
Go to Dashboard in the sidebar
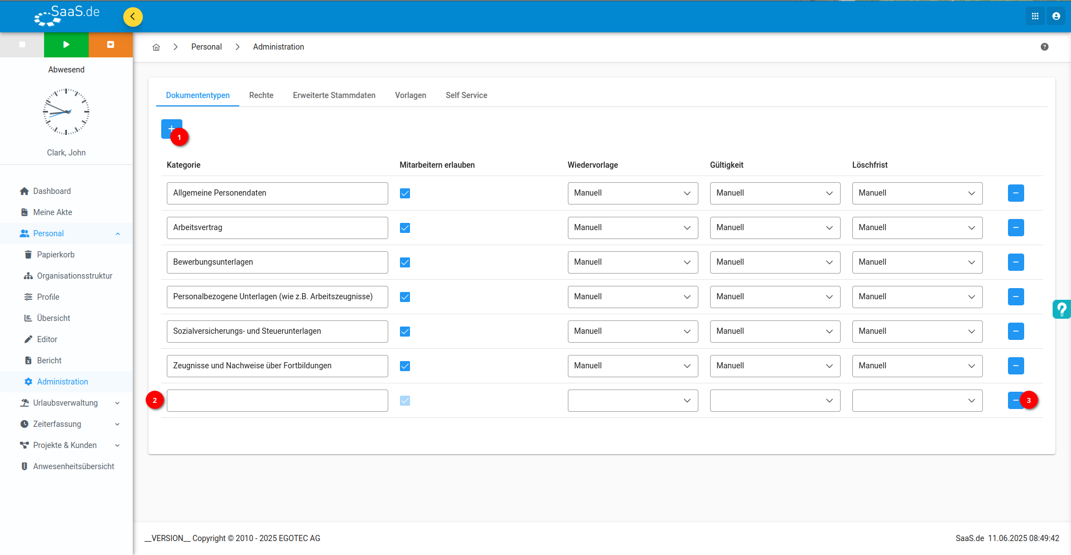point(52,191)
